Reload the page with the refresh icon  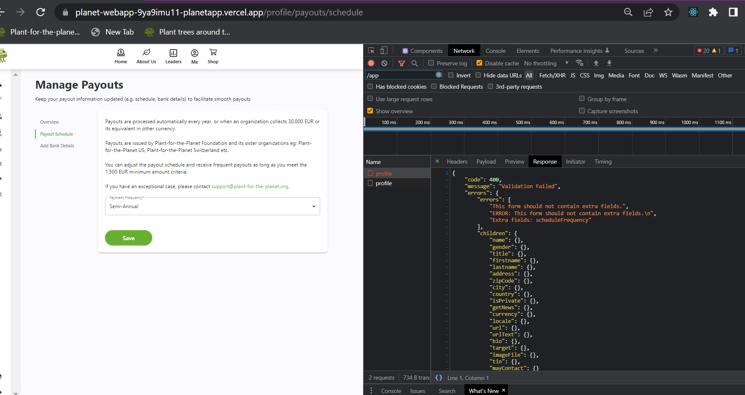click(40, 12)
